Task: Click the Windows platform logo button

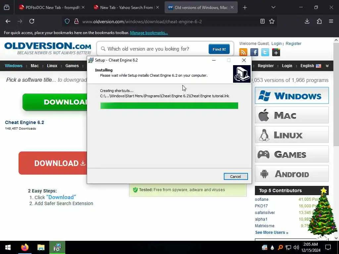Action: pos(292,96)
